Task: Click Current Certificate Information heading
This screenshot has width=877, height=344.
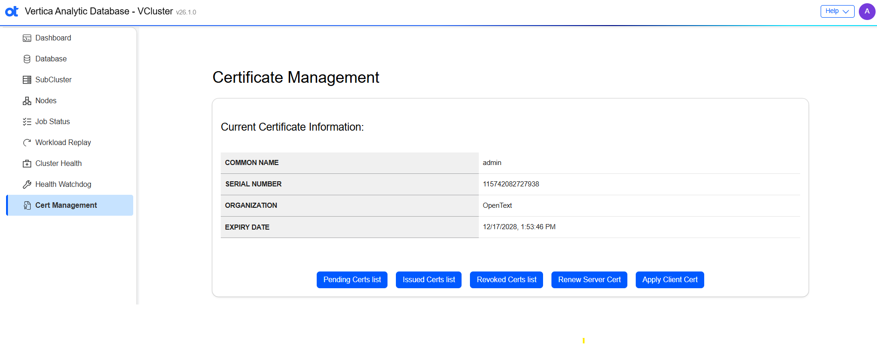Action: pos(292,127)
